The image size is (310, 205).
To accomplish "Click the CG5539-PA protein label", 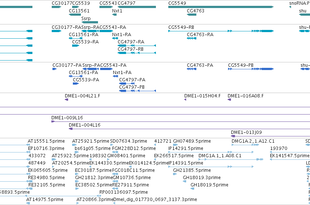I will point(86,80).
